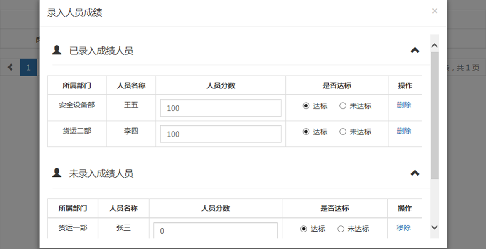486x249 pixels.
Task: Click the 是否达标 header in the entered-scores table
Action: [x=337, y=85]
